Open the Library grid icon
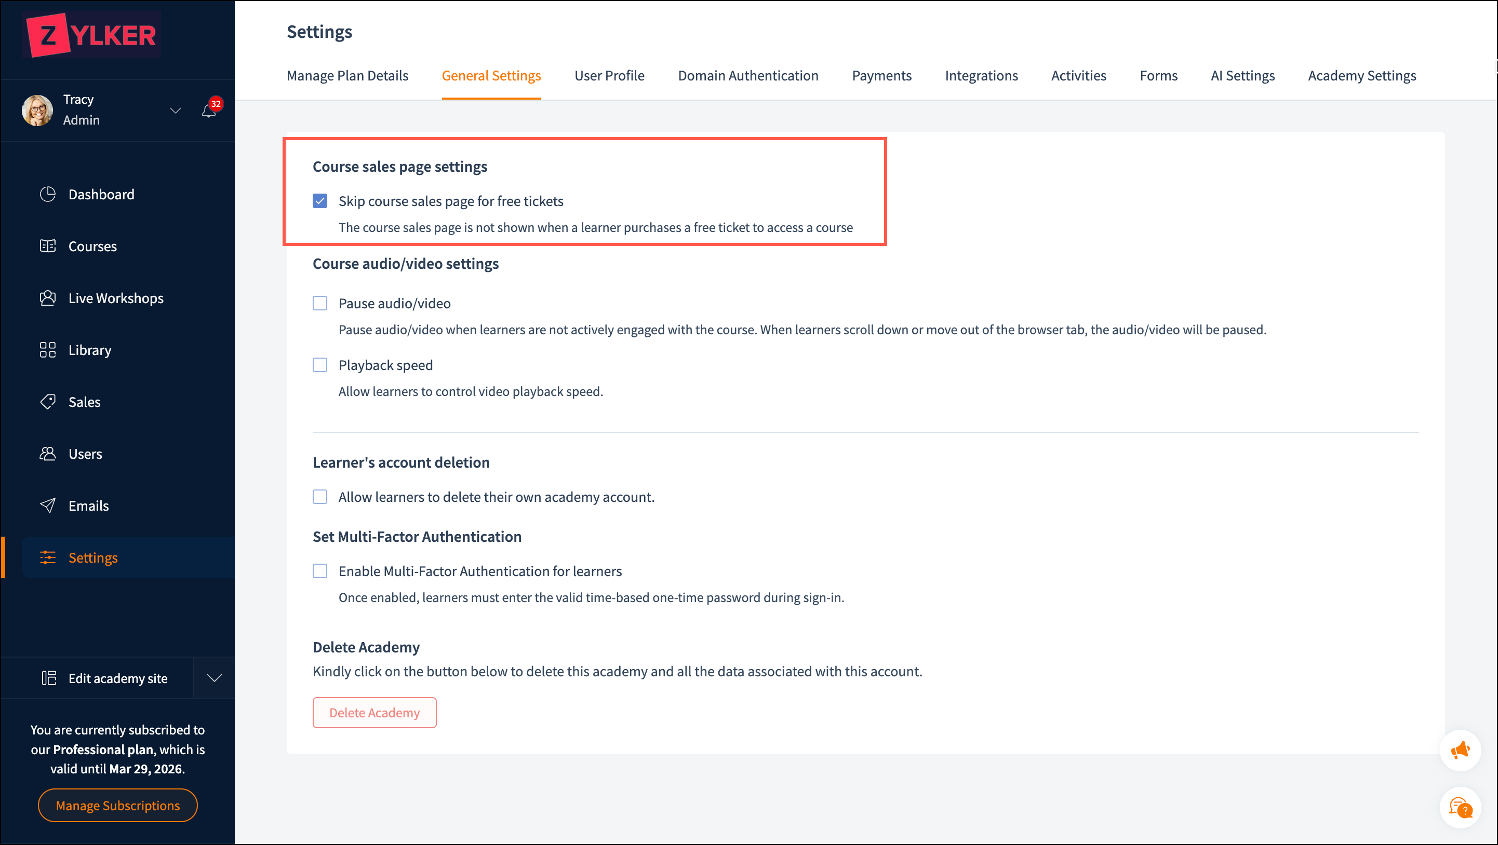Image resolution: width=1498 pixels, height=845 pixels. coord(48,350)
